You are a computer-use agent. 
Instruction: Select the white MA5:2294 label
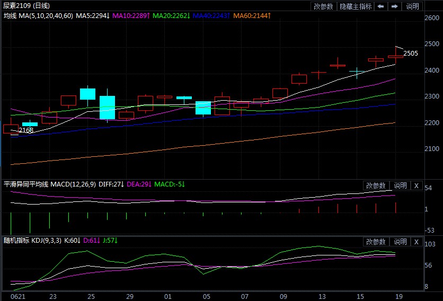93,16
